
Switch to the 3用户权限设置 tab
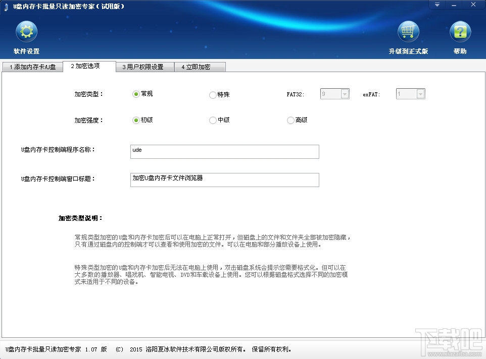[x=145, y=66]
